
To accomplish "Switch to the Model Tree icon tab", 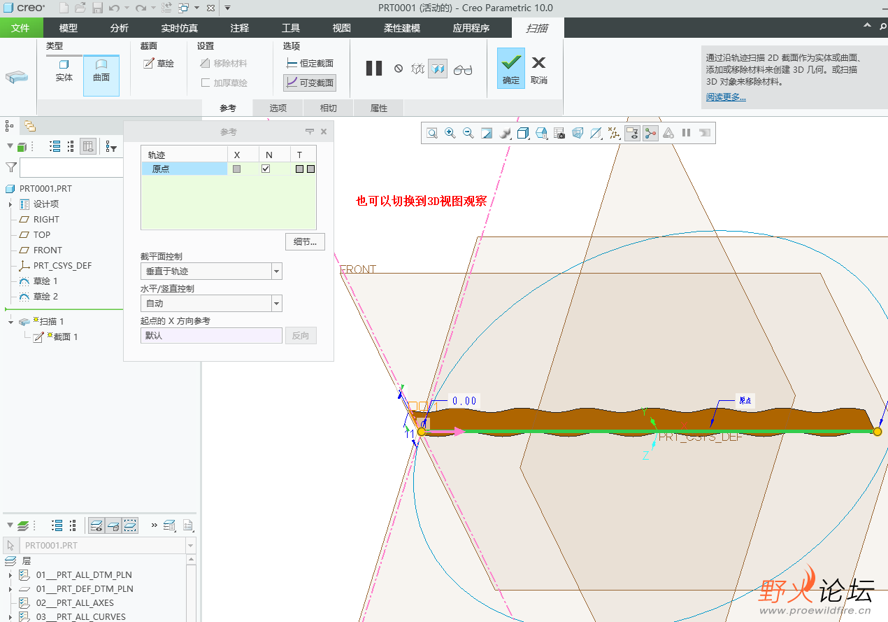I will pos(9,126).
